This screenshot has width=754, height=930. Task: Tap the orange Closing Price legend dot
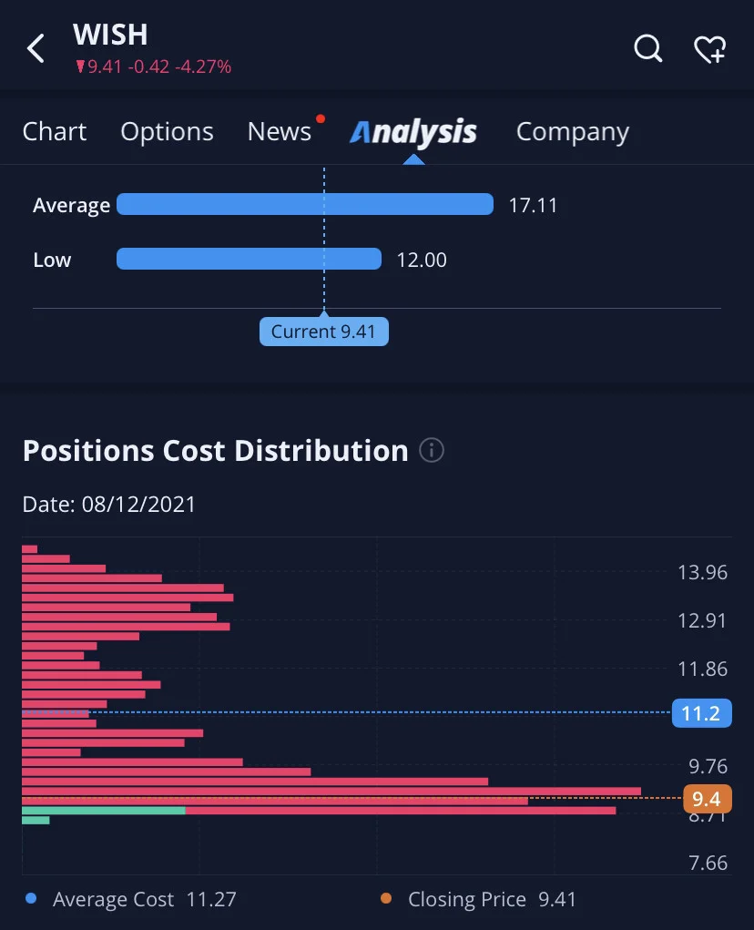[x=386, y=898]
